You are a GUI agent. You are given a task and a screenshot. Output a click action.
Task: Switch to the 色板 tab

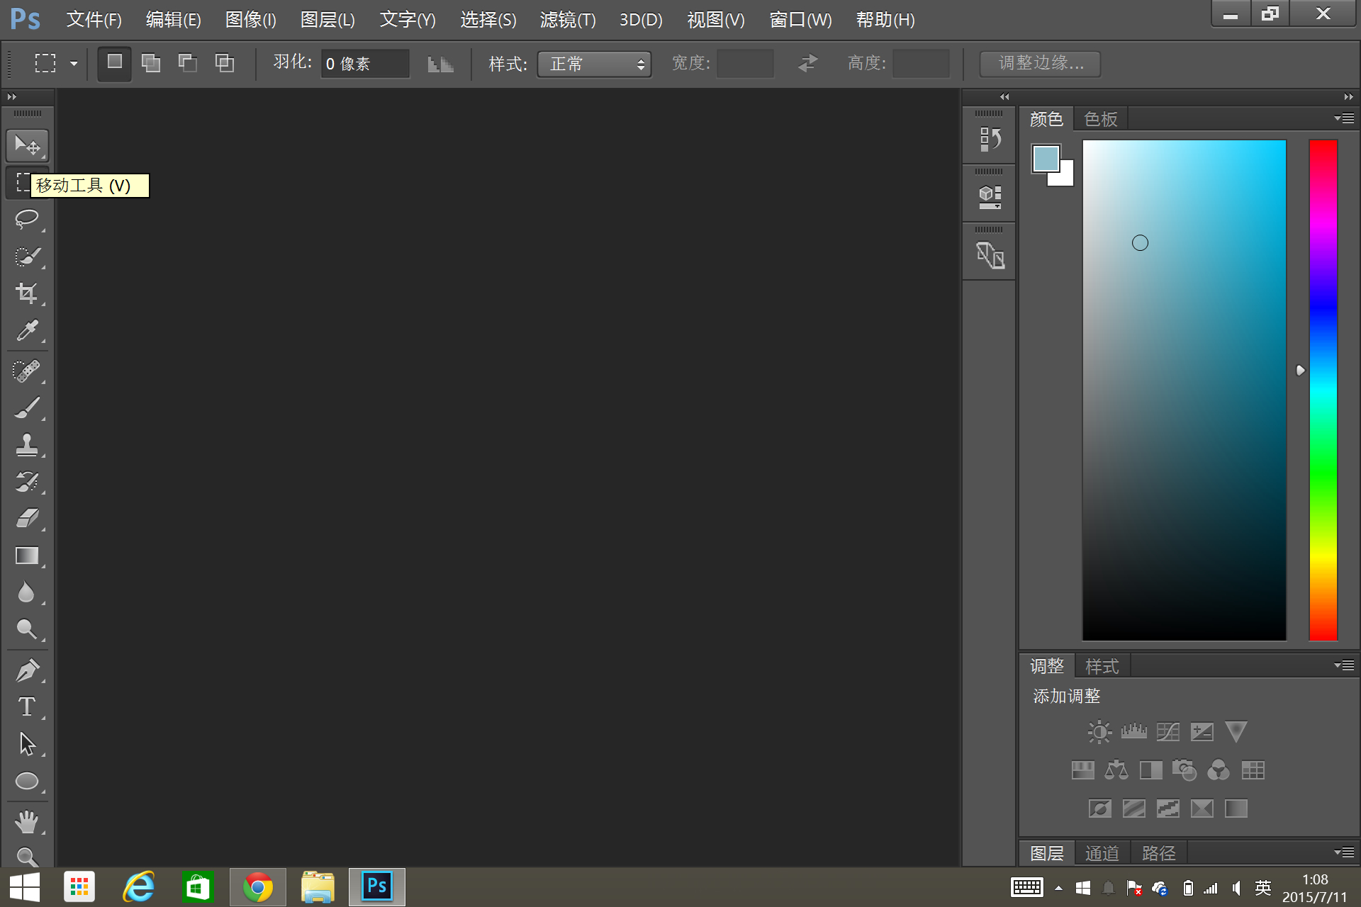[x=1100, y=119]
